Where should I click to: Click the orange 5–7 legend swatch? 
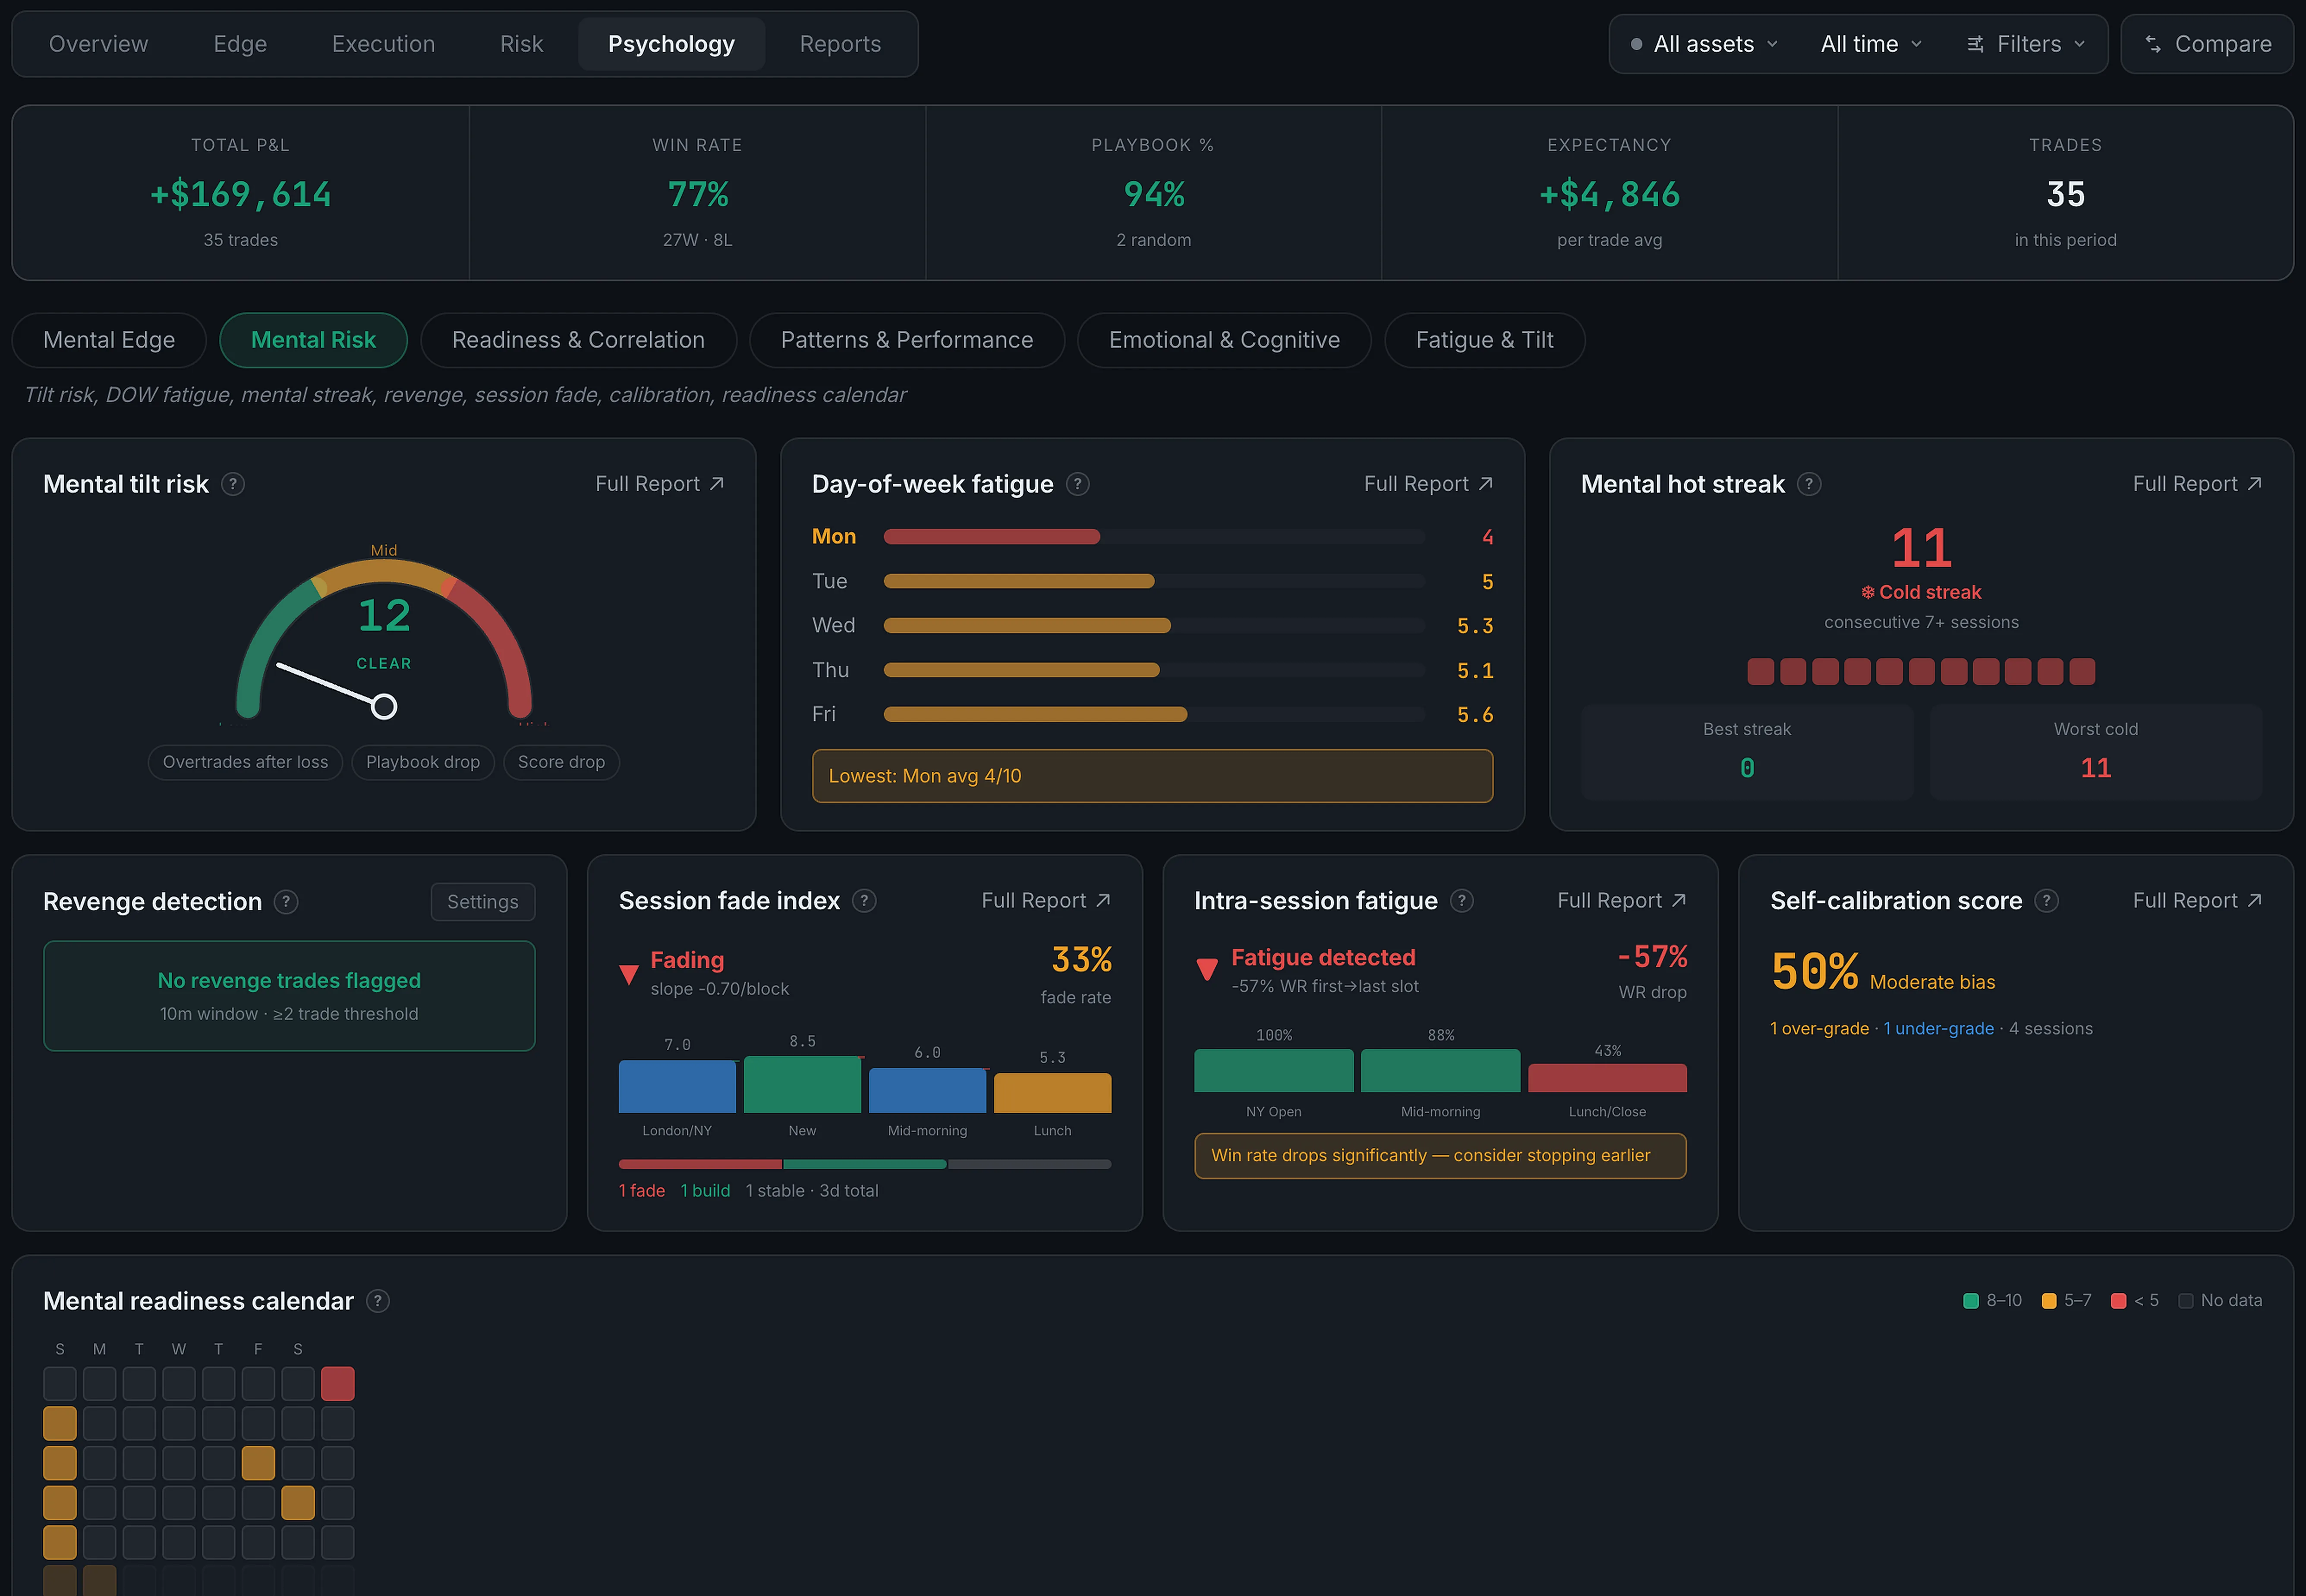2049,1301
